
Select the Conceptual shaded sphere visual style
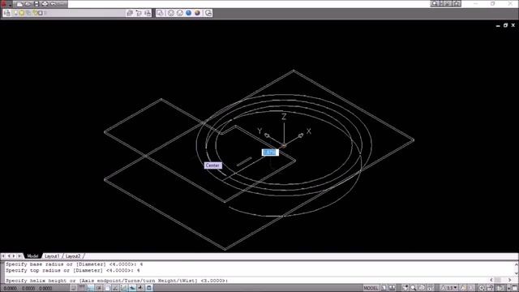[x=198, y=13]
